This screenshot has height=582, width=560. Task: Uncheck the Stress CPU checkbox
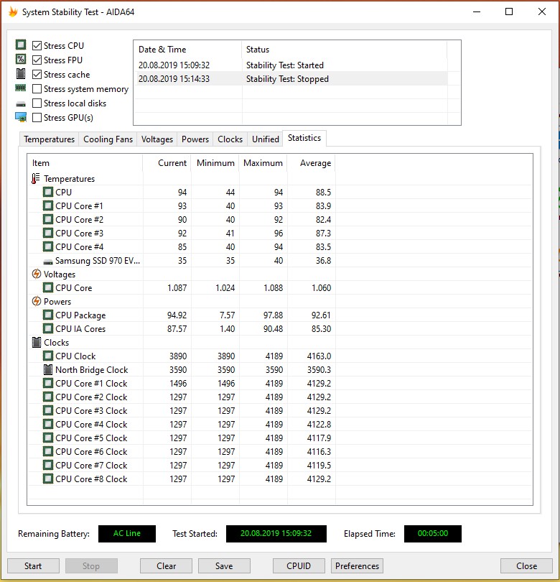tap(37, 46)
